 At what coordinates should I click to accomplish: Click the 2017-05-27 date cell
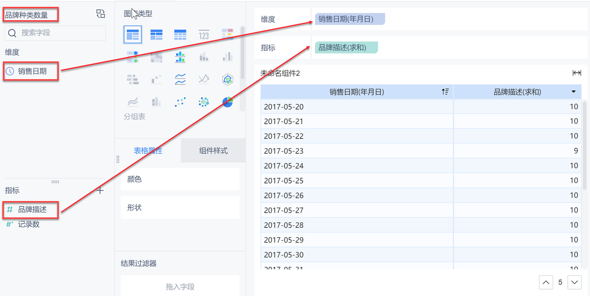356,210
